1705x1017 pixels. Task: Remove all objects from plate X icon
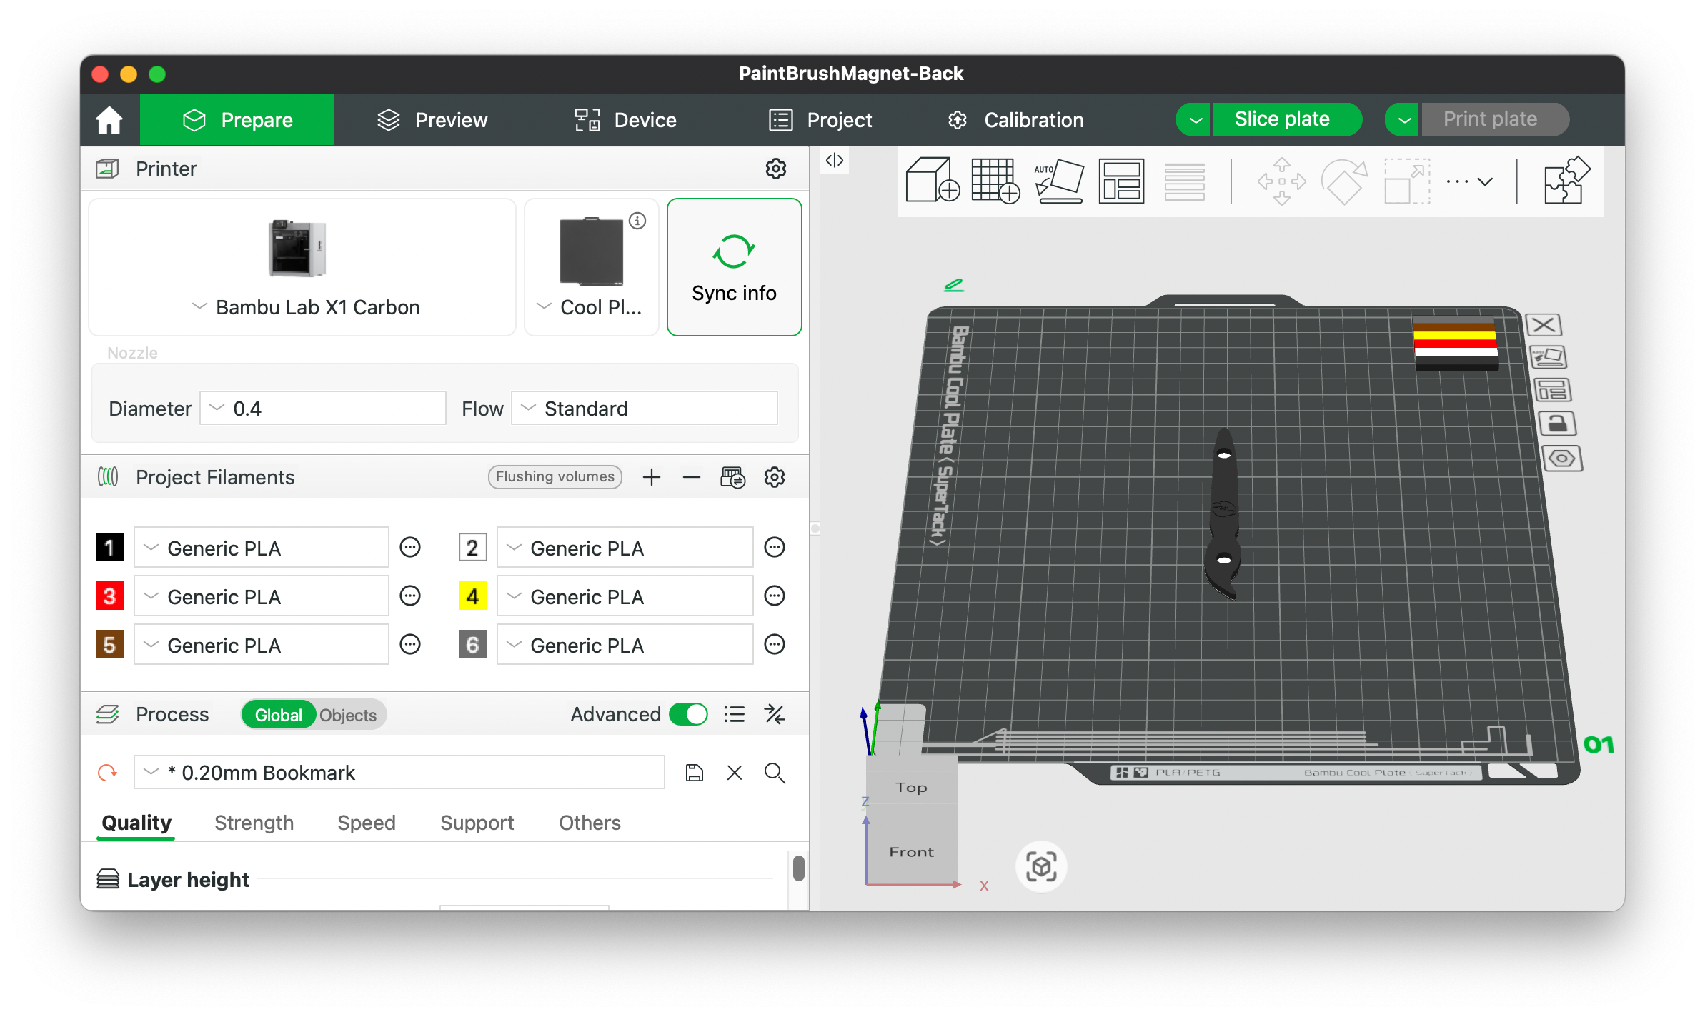pyautogui.click(x=1544, y=325)
